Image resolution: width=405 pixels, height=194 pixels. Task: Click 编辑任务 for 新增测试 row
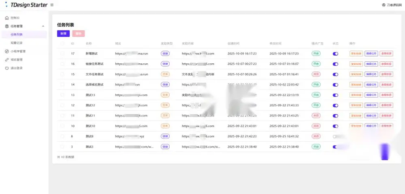(371, 54)
